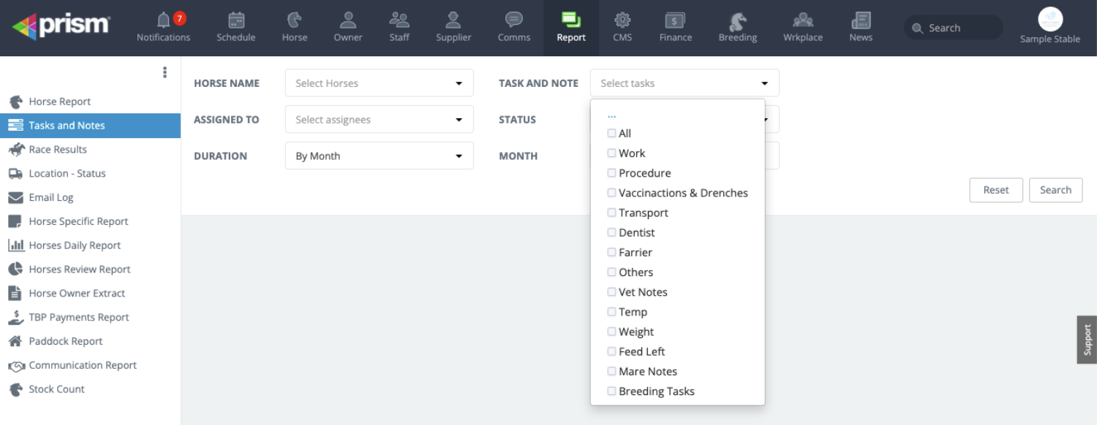Enable the All tasks checkbox
The height and width of the screenshot is (425, 1097).
(x=611, y=134)
